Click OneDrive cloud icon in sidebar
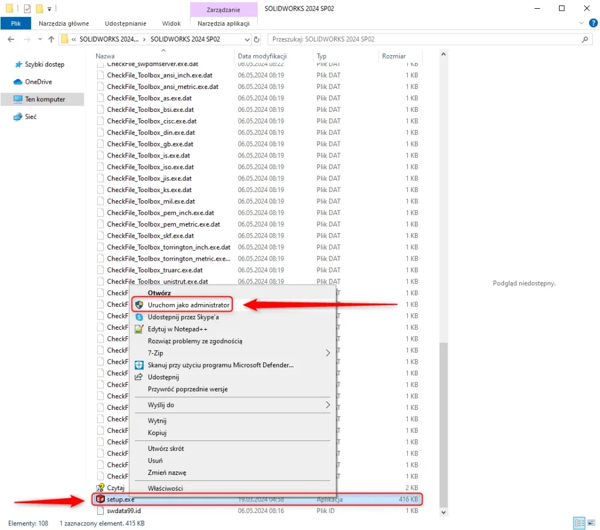This screenshot has width=600, height=530. (18, 81)
